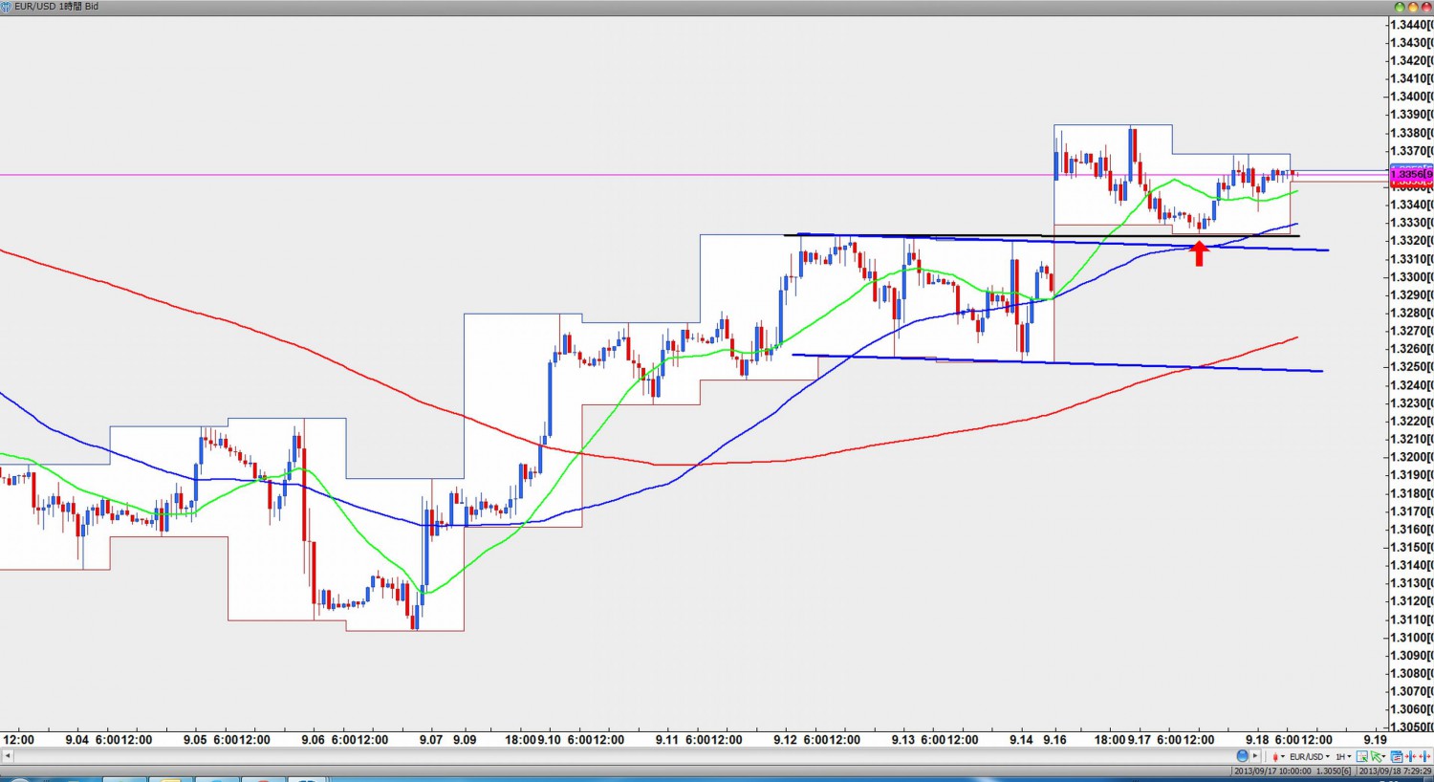Click the narrow candle spacing icon
This screenshot has height=782, width=1434.
pos(1410,756)
